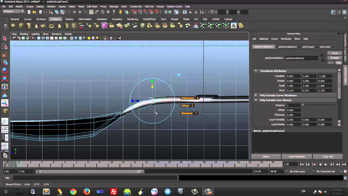The width and height of the screenshot is (348, 196).
Task: Choose the Move tool in the toolbox
Action: click(x=5, y=63)
